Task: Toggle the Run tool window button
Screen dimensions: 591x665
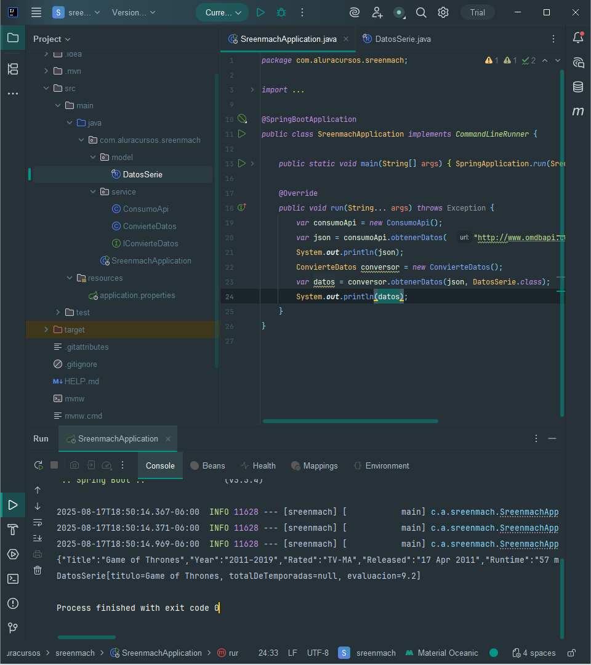Action: tap(13, 505)
